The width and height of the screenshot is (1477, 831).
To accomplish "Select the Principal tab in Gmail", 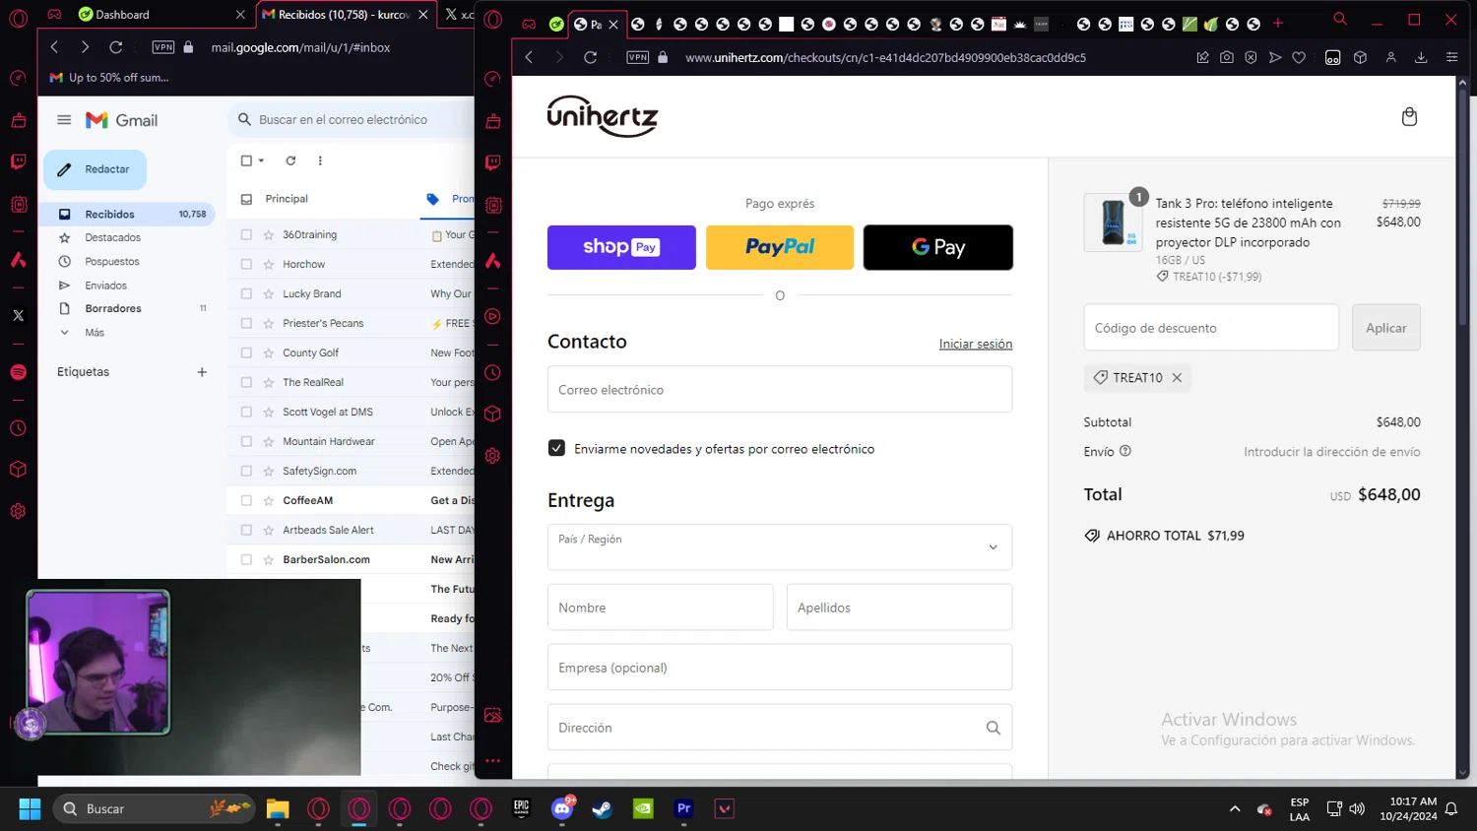I will [286, 199].
